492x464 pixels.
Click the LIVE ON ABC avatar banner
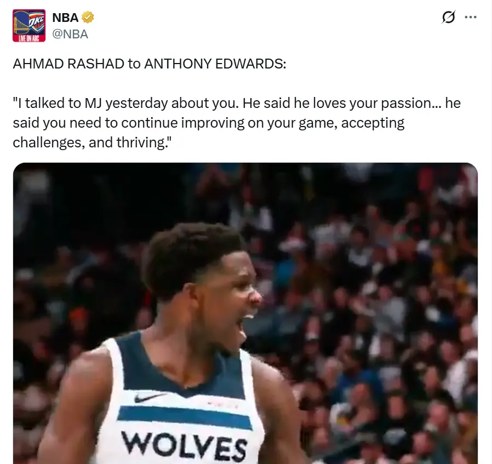pyautogui.click(x=29, y=38)
